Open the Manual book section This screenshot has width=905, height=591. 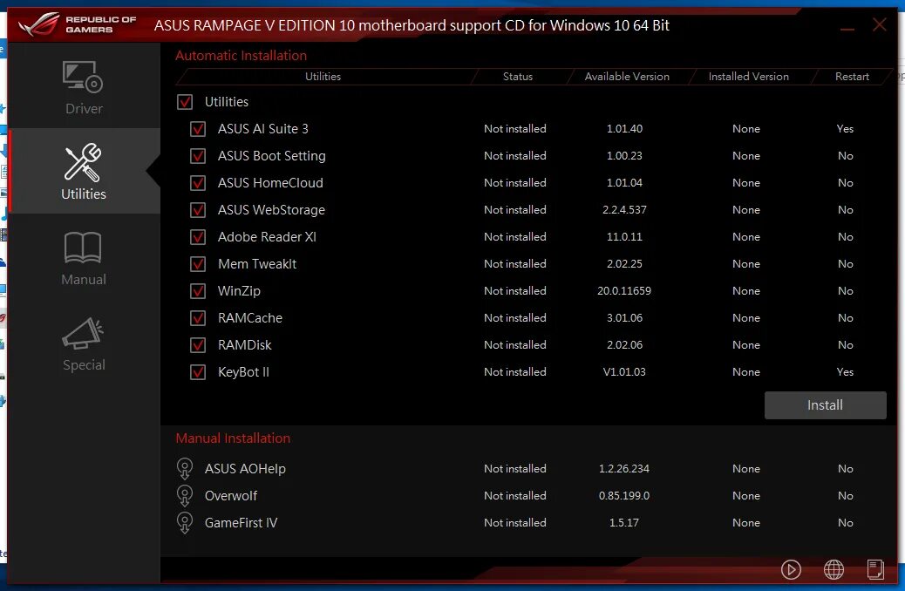coord(84,258)
